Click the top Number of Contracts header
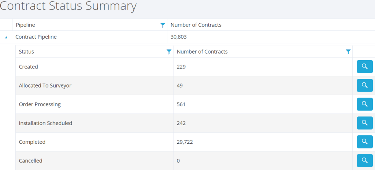Viewport: 375px width, 170px height. [196, 25]
